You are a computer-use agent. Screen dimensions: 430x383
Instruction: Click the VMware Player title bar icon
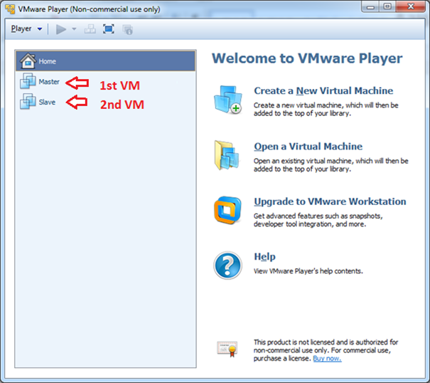[x=10, y=9]
